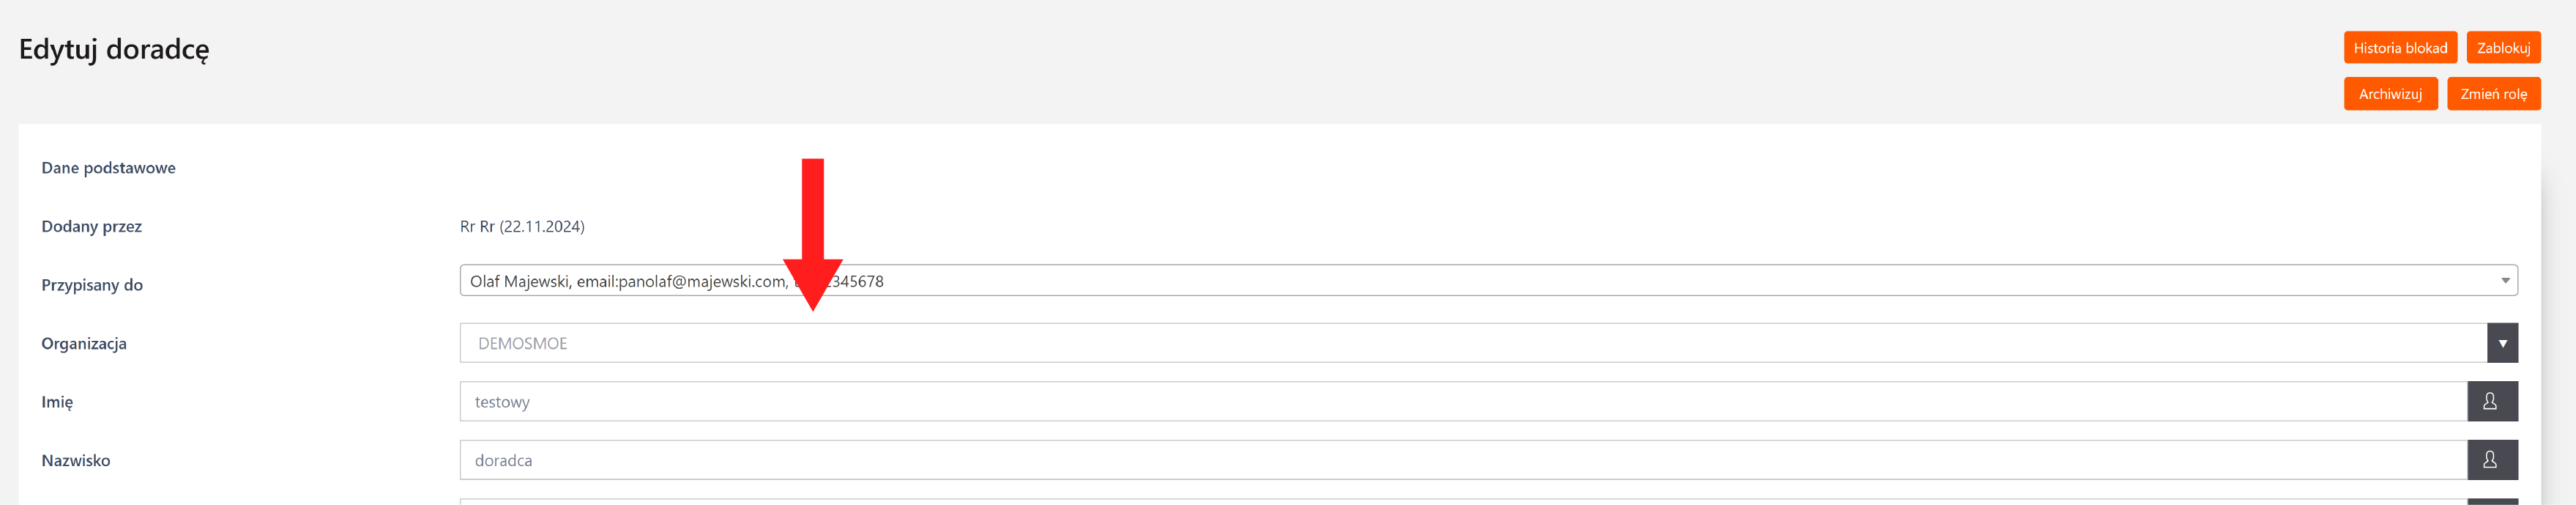Screen dimensions: 2576x505
Task: Click the Archiwizuj button
Action: [2389, 94]
